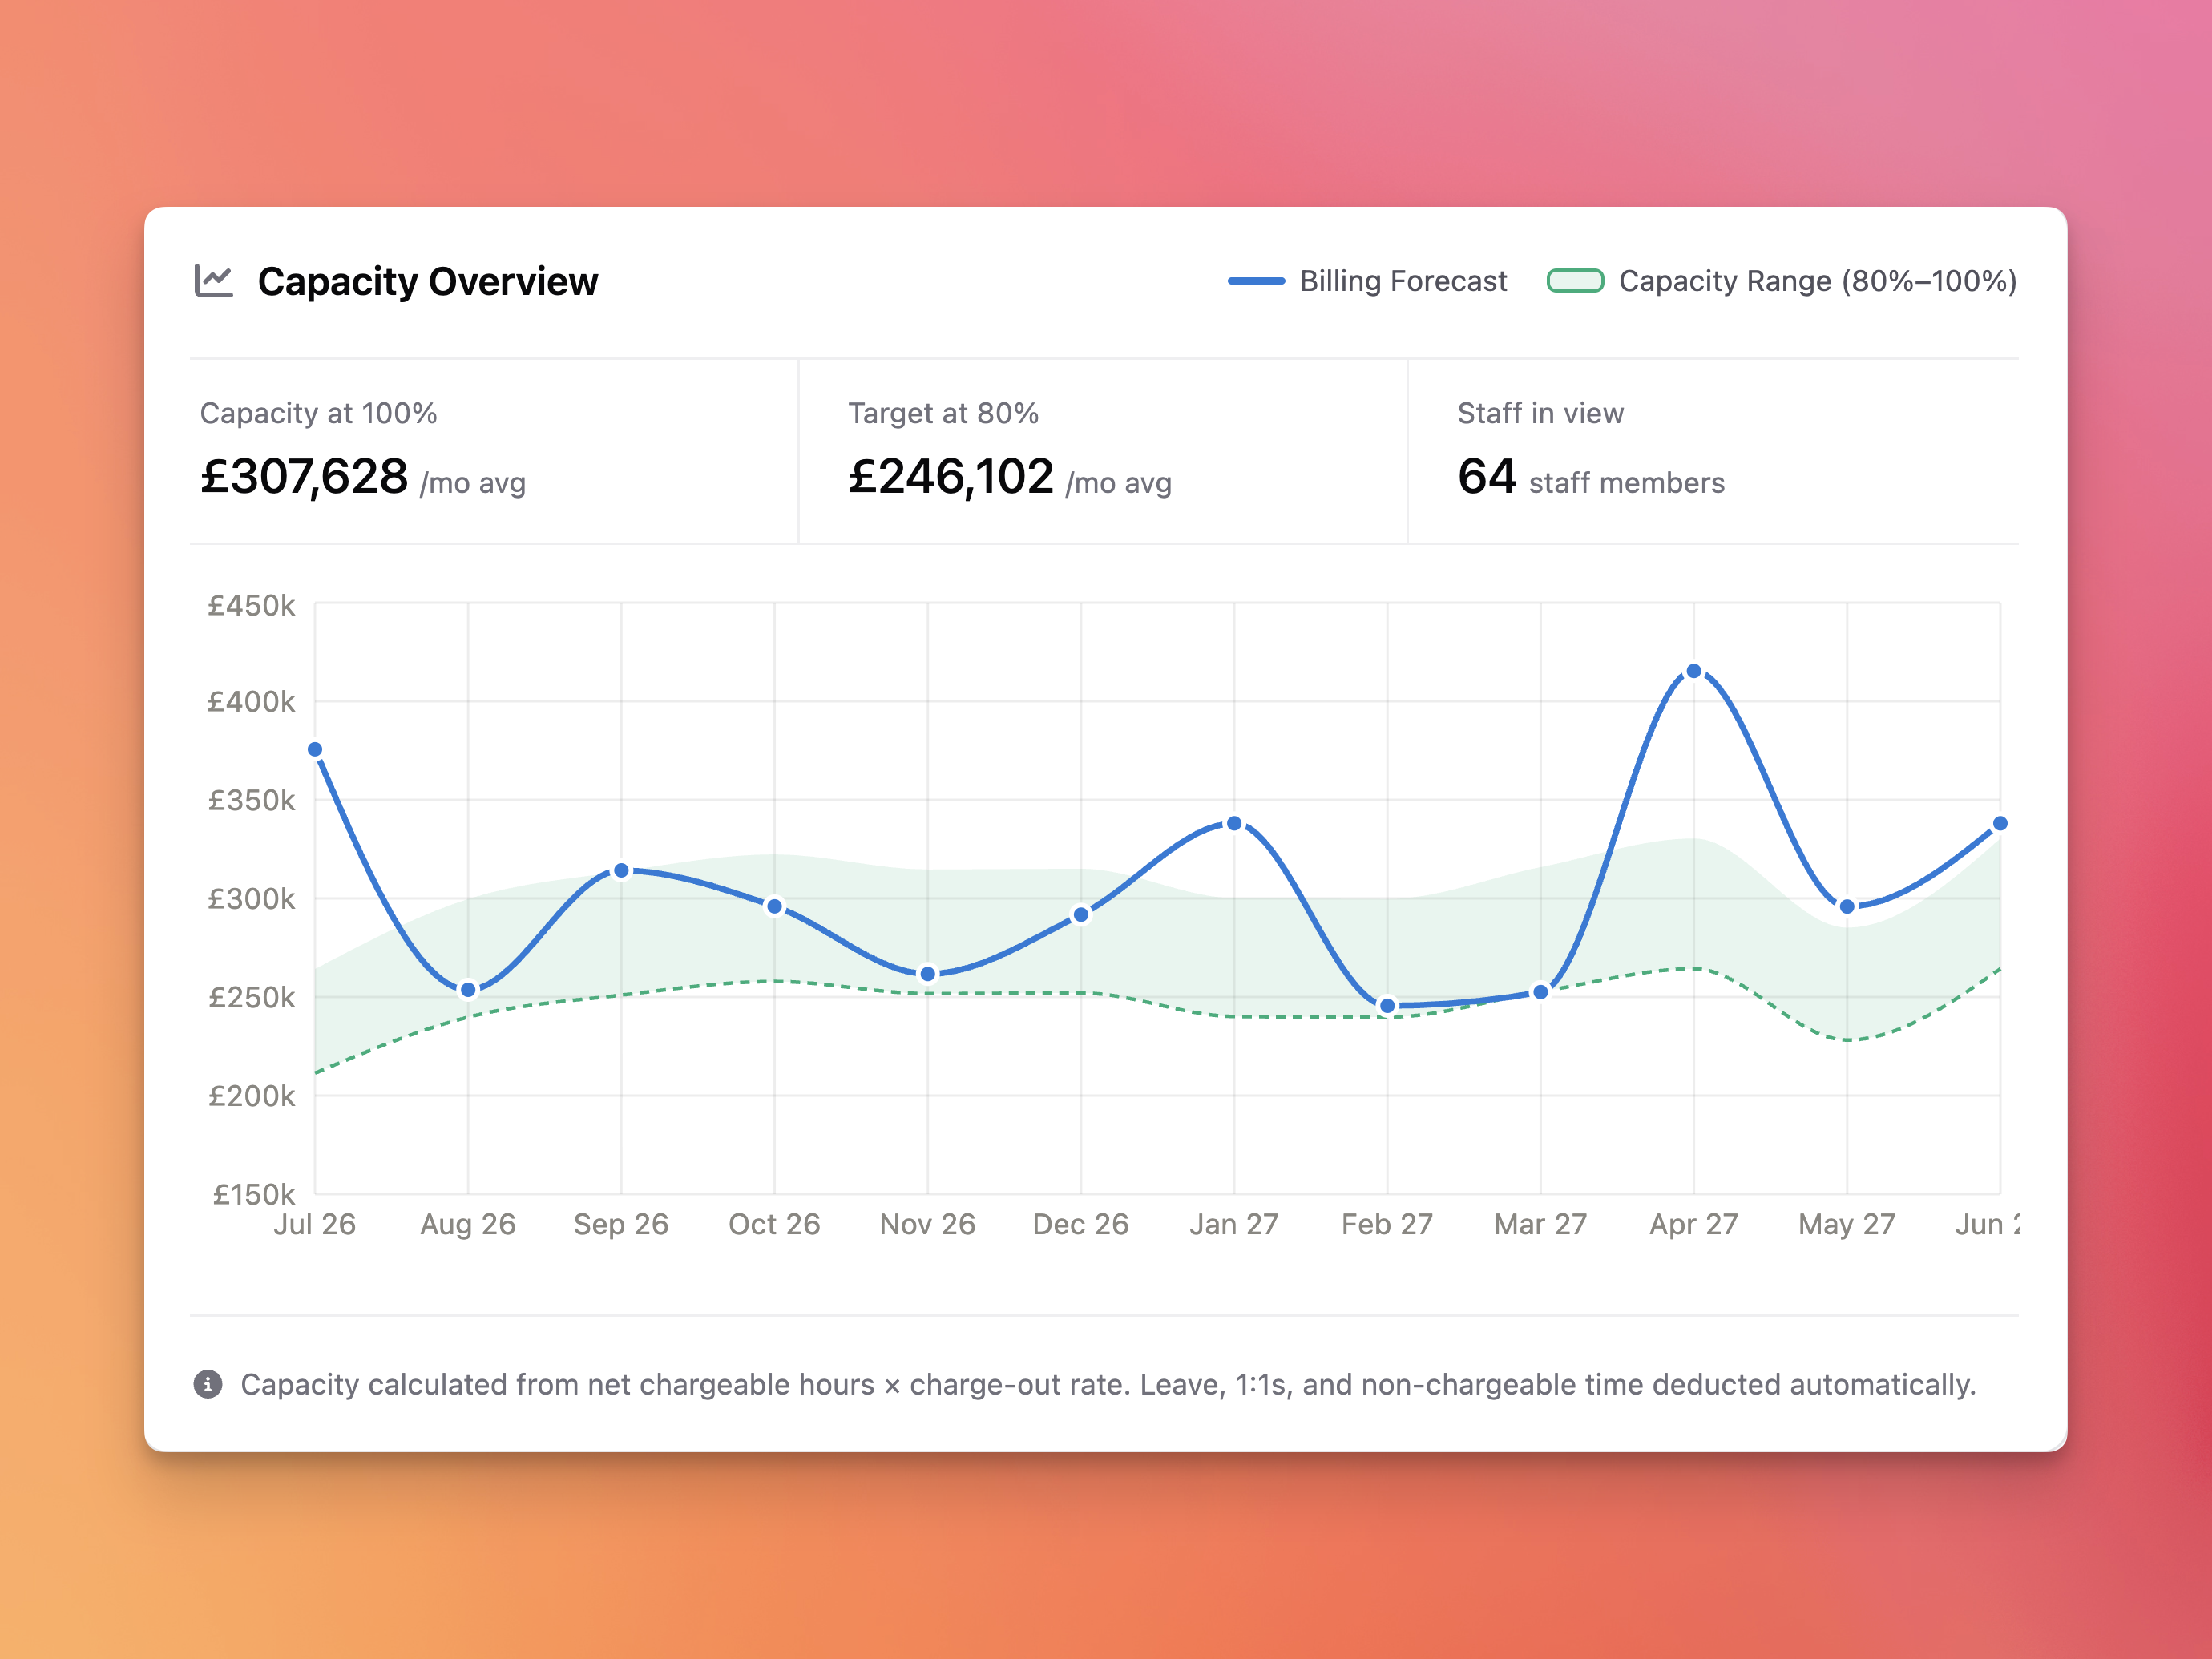Select the Mar 27 billing forecast data point
2212x1659 pixels.
click(1541, 992)
